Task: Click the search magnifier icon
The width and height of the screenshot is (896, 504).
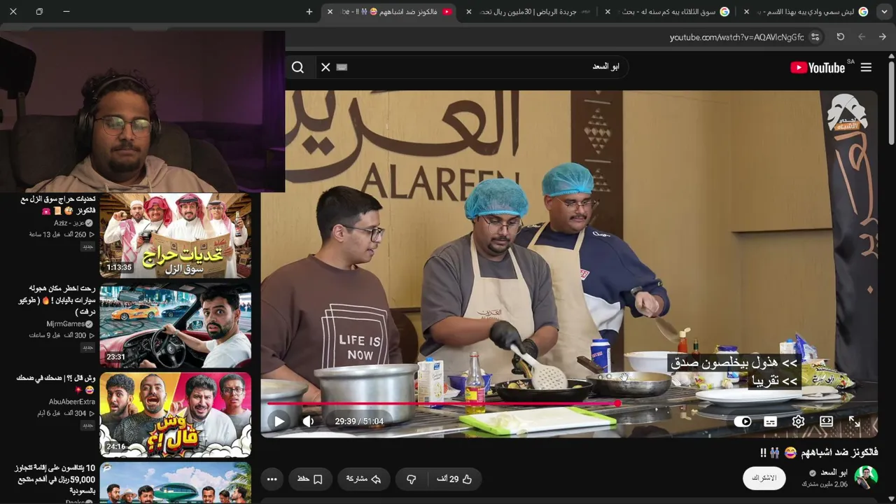Action: click(x=297, y=67)
